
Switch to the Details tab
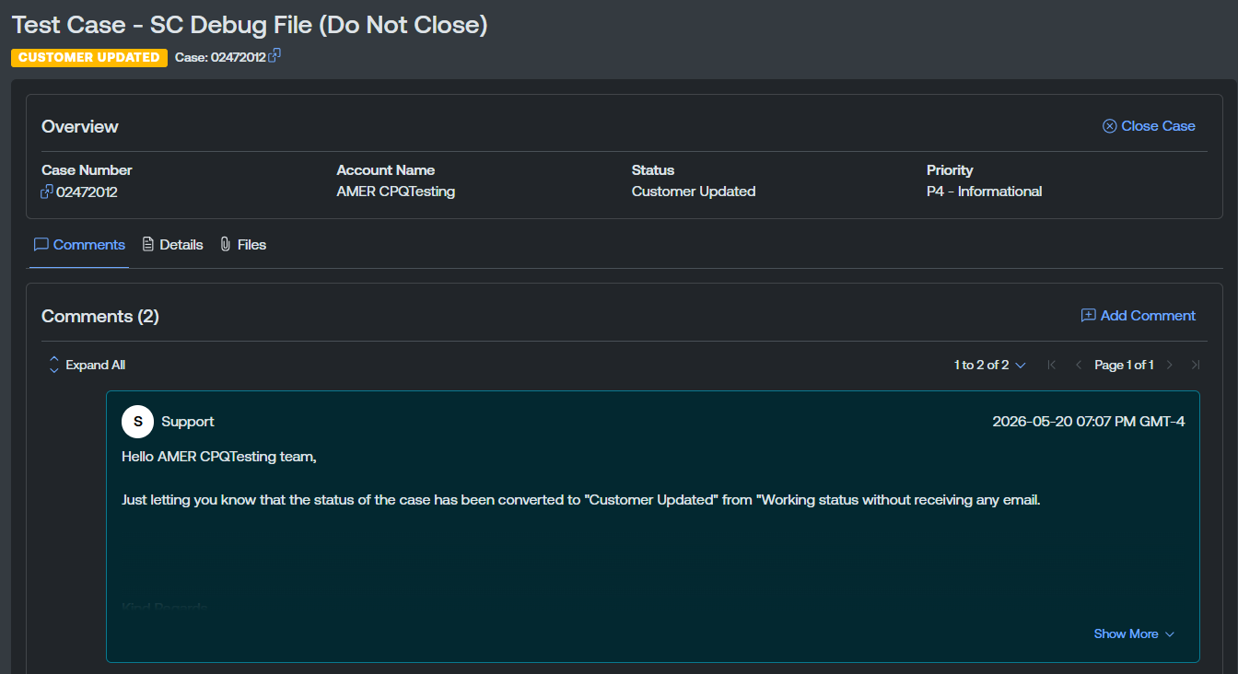tap(172, 245)
